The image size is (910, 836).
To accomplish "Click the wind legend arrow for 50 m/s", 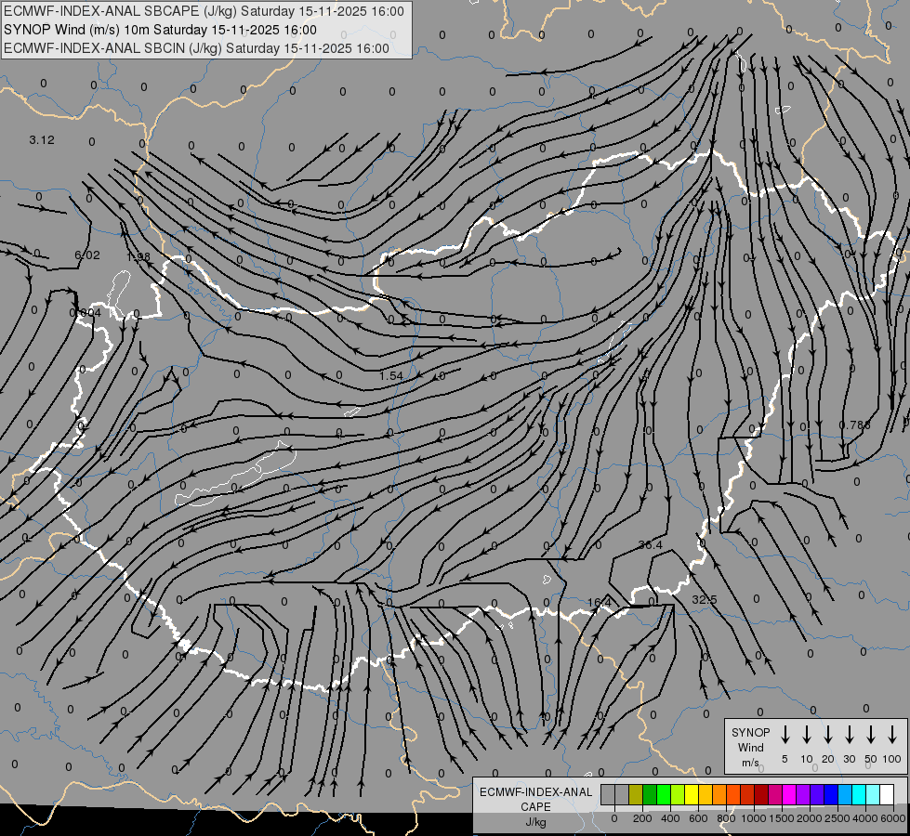I will (x=871, y=734).
